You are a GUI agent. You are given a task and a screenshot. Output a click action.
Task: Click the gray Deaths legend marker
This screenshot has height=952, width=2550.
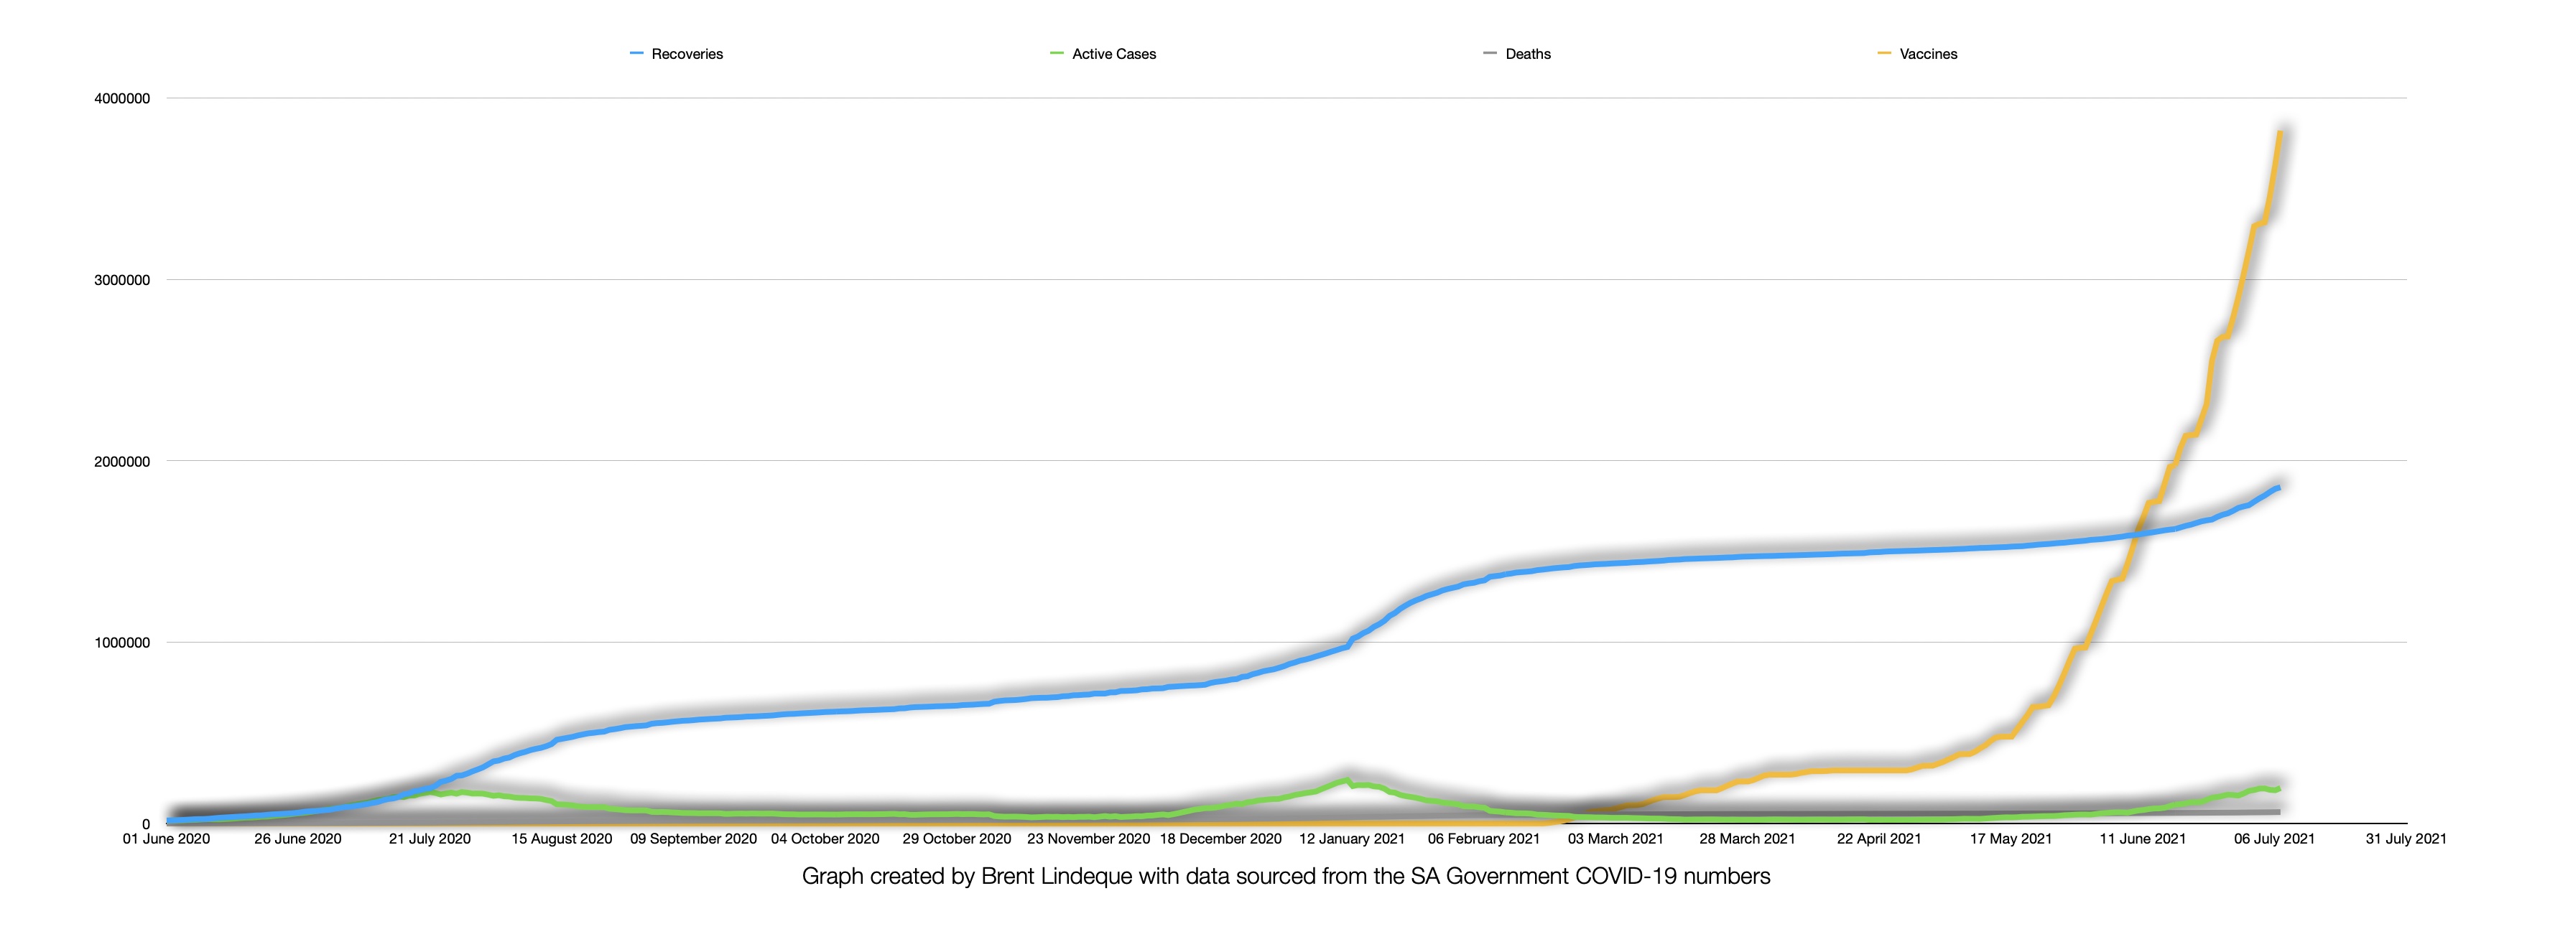click(x=1490, y=53)
